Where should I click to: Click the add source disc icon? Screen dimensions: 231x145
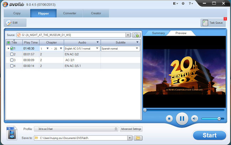(x=136, y=35)
